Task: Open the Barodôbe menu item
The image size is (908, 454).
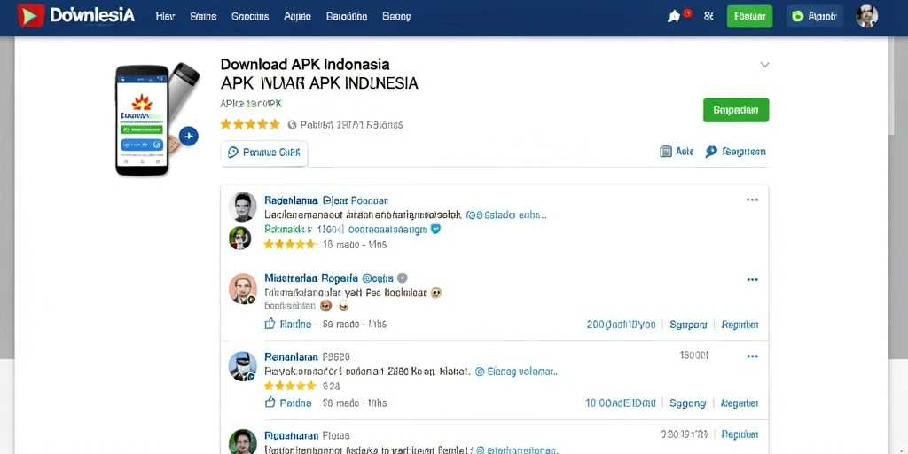Action: (347, 16)
